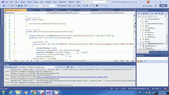Click the errors count indicator in editor
The height and width of the screenshot is (95, 169).
point(16,61)
